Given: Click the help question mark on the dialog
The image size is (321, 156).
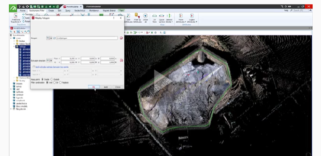Looking at the screenshot, I should [x=114, y=18].
